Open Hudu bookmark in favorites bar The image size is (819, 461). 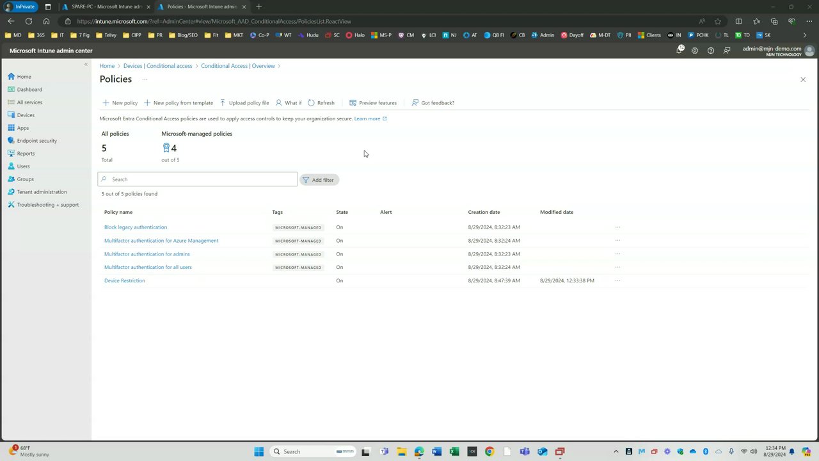point(308,35)
